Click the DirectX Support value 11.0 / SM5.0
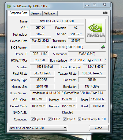The image size is (123, 140). 95,67
